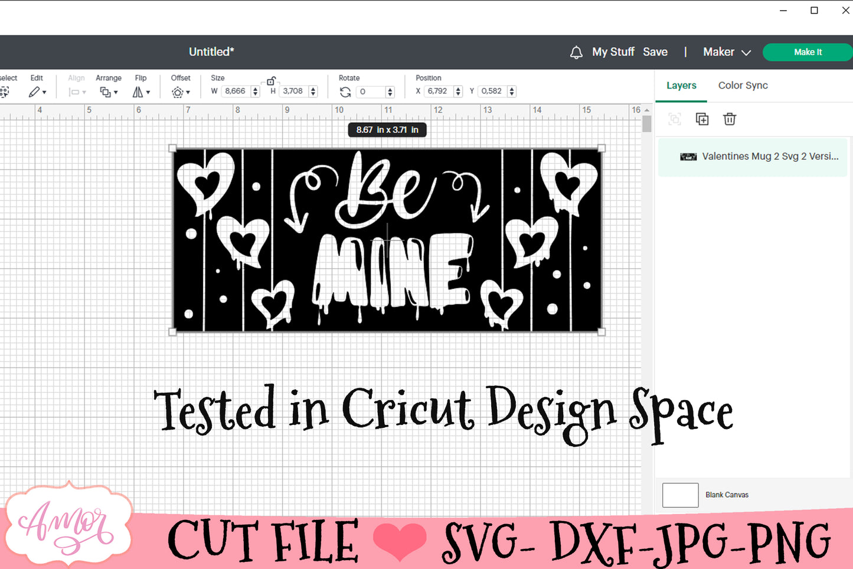Open the Offset tool

click(x=181, y=92)
